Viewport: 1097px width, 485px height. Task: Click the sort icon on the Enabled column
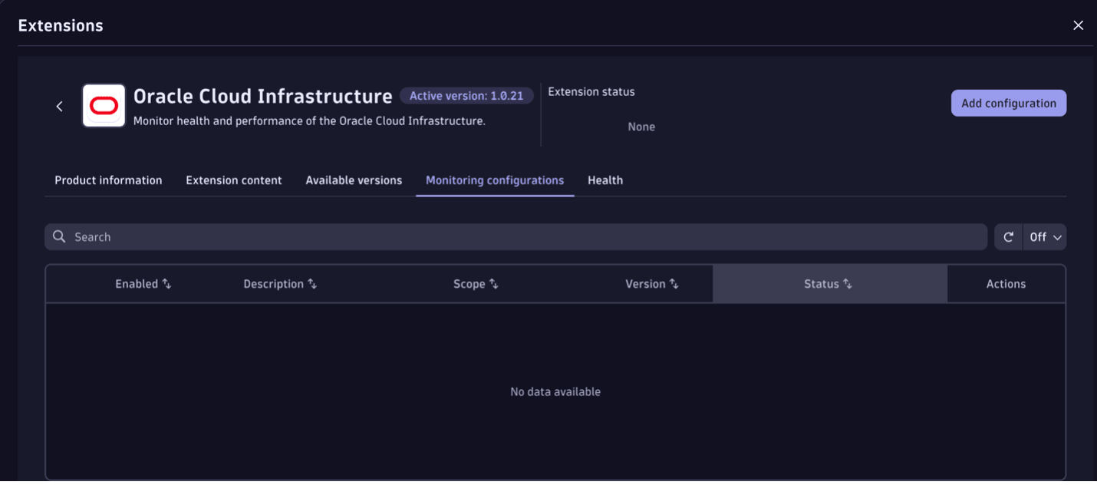[x=168, y=283]
